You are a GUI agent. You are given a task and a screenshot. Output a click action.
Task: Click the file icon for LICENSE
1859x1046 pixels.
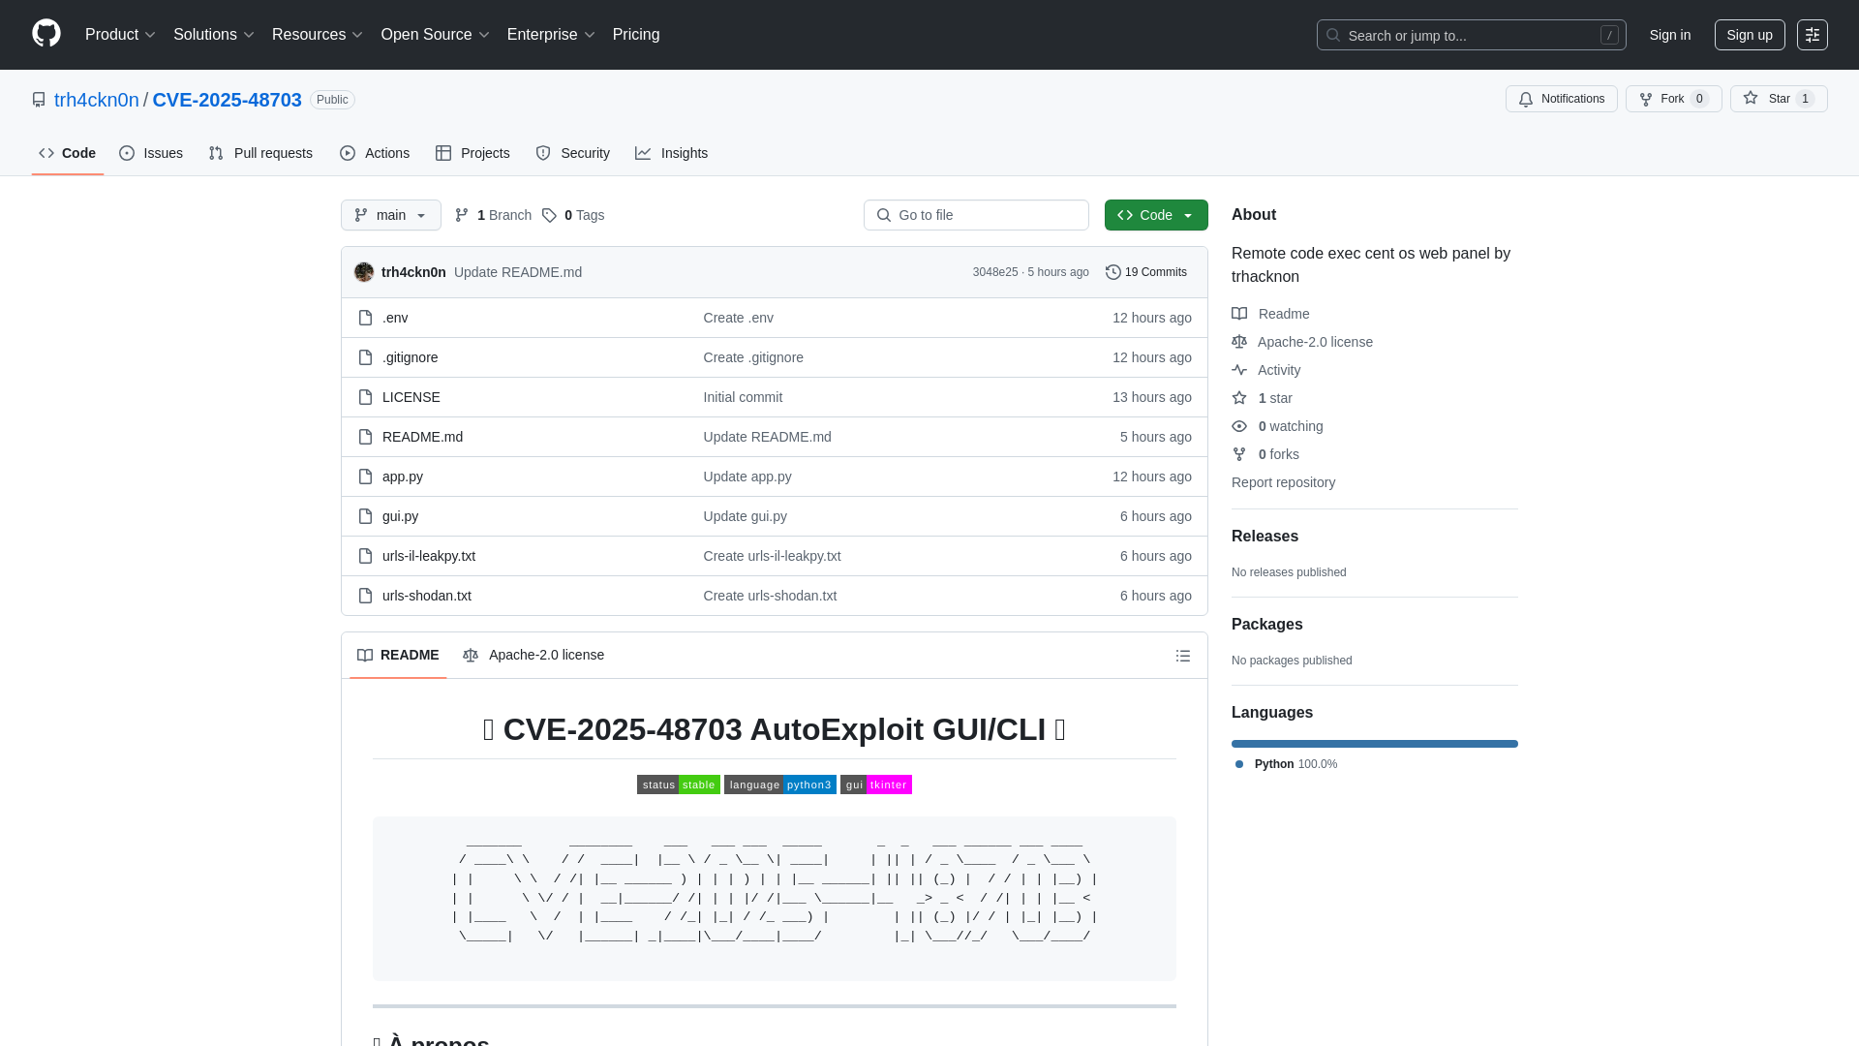click(365, 397)
